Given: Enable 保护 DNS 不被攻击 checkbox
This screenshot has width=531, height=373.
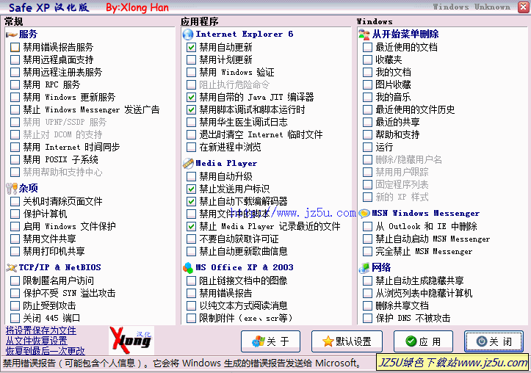Looking at the screenshot, I should [x=367, y=319].
